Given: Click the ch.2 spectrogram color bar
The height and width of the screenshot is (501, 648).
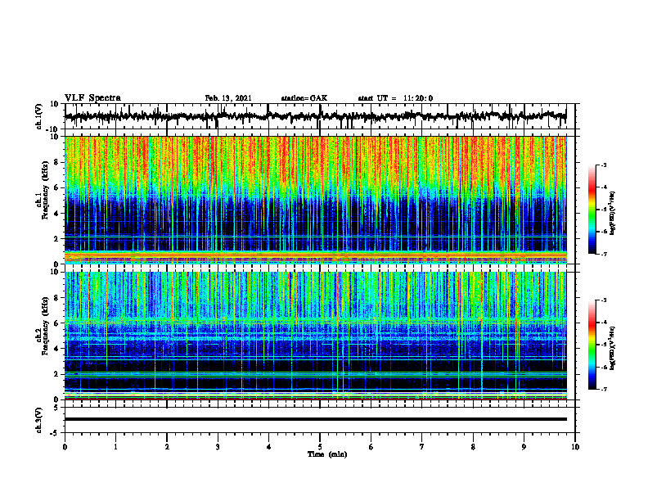Looking at the screenshot, I should click(x=592, y=345).
